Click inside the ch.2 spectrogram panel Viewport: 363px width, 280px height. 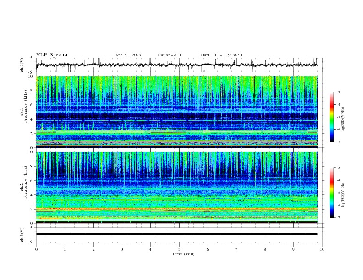[x=177, y=188]
